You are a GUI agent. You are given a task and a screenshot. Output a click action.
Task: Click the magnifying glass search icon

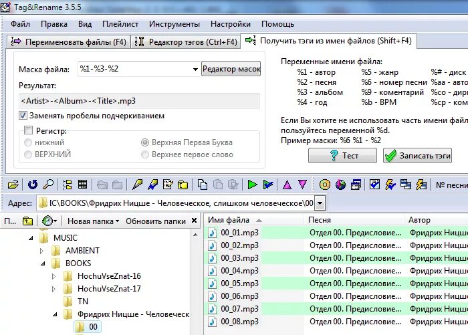[x=48, y=185]
